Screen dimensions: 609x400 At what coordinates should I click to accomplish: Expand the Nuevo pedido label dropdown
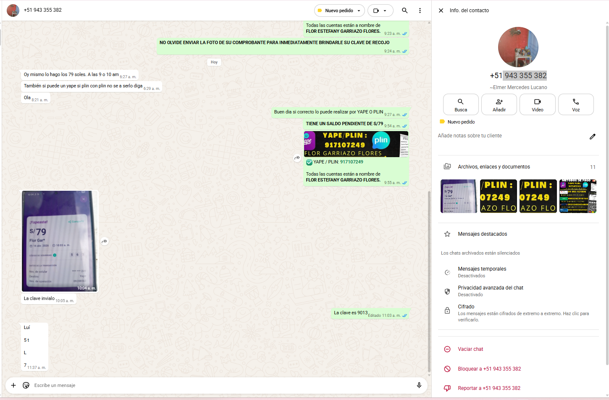point(339,11)
